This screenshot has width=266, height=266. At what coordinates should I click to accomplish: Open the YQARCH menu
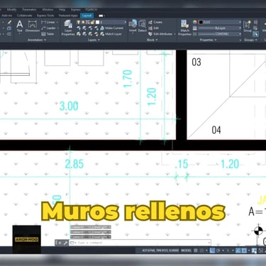click(x=91, y=10)
